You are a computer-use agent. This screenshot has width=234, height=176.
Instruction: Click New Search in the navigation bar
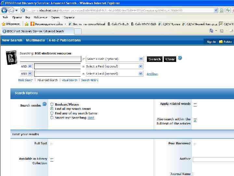tap(12, 40)
